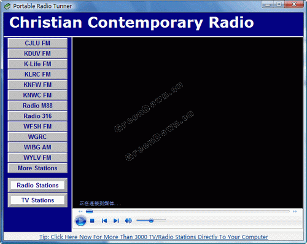Select the K-Life FM station
Image resolution: width=307 pixels, height=244 pixels.
(x=37, y=64)
